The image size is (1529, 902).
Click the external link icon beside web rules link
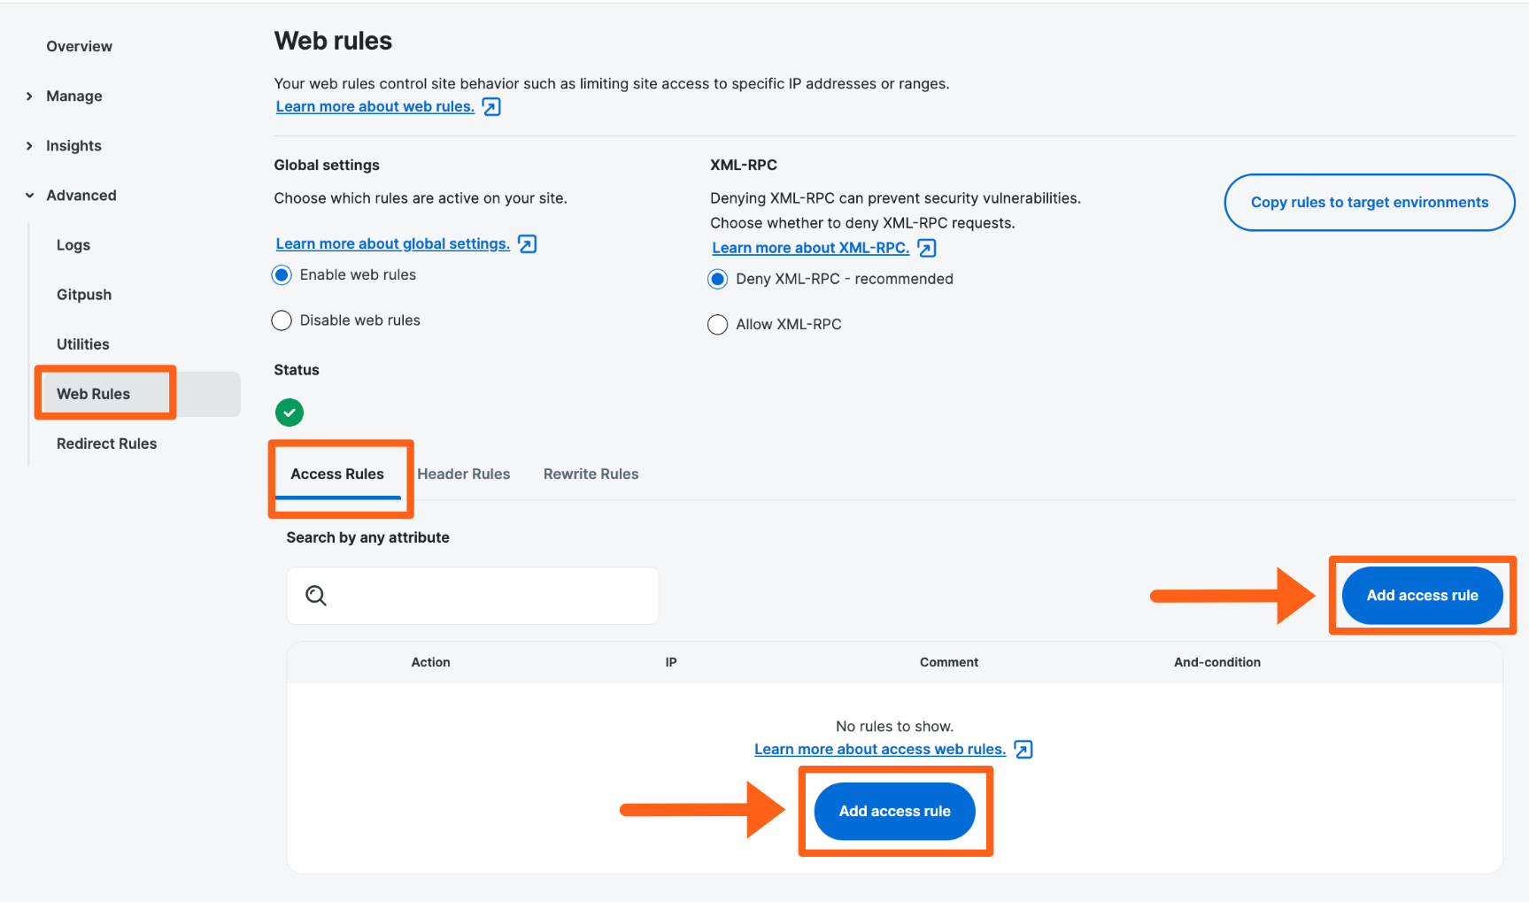click(490, 105)
